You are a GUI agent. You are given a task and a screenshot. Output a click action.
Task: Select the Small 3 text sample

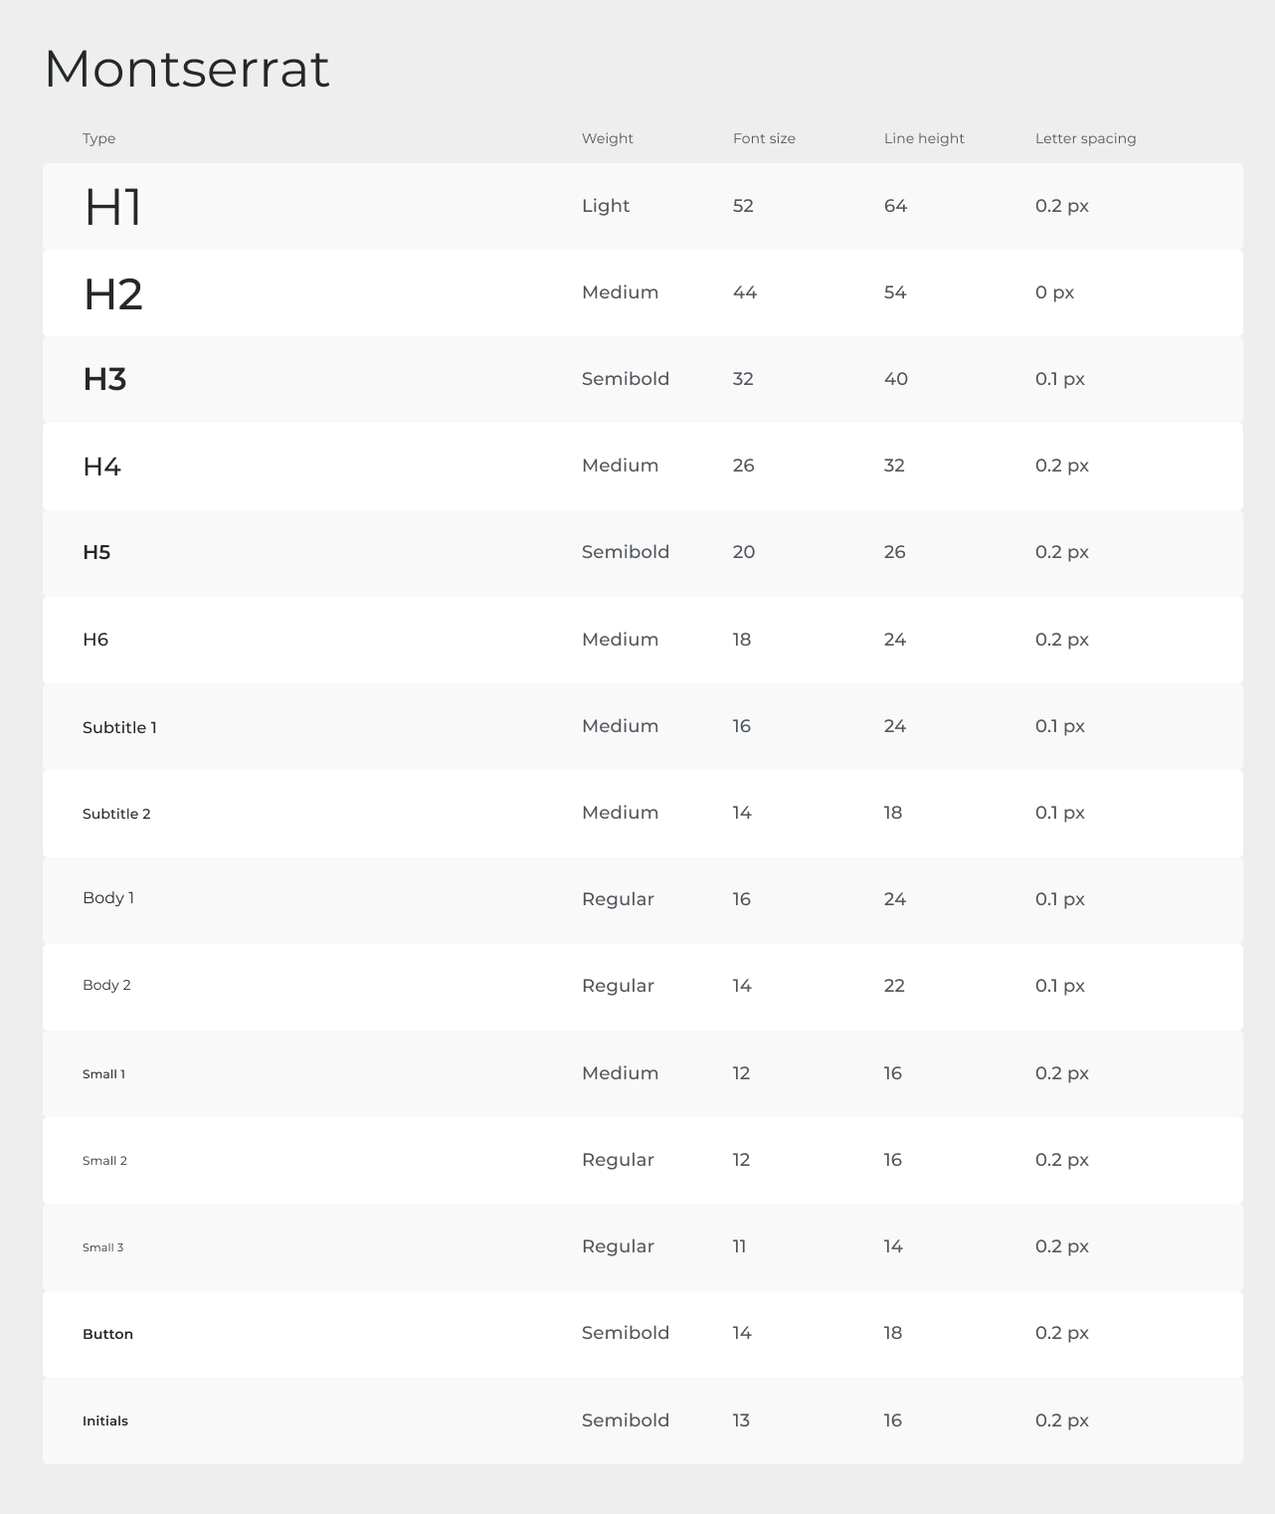(103, 1247)
